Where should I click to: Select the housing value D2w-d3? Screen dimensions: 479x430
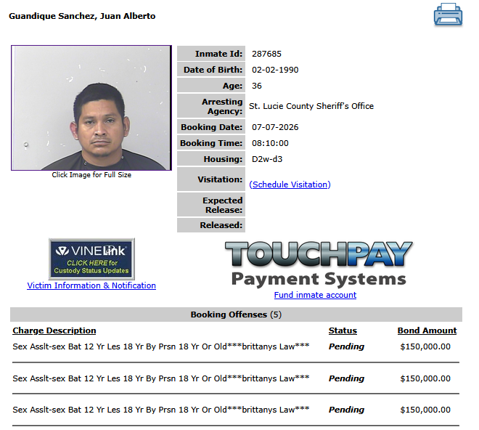coord(267,159)
